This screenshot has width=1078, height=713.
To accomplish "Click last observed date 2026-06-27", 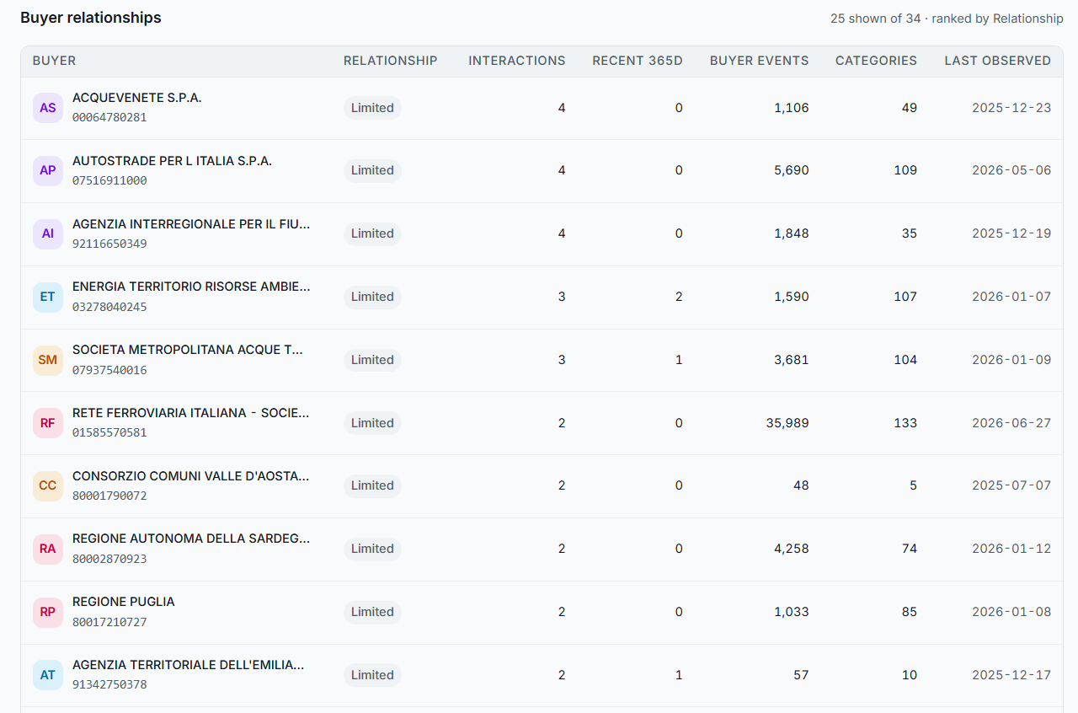I will pyautogui.click(x=1011, y=423).
